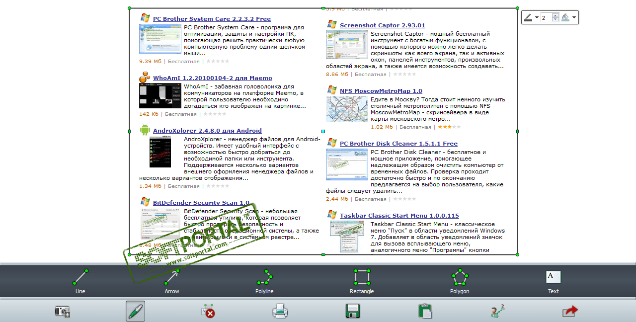Screen dimensions: 636x322
Task: Click 'Бесплатная' next to 142 Кб
Action: pyautogui.click(x=181, y=114)
